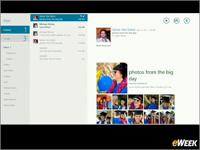Click the Mail app title
Screen dimensions: 200x150
point(7,21)
